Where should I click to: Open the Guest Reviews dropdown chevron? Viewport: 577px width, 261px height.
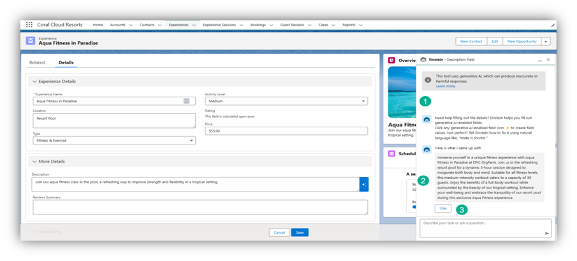tap(309, 25)
